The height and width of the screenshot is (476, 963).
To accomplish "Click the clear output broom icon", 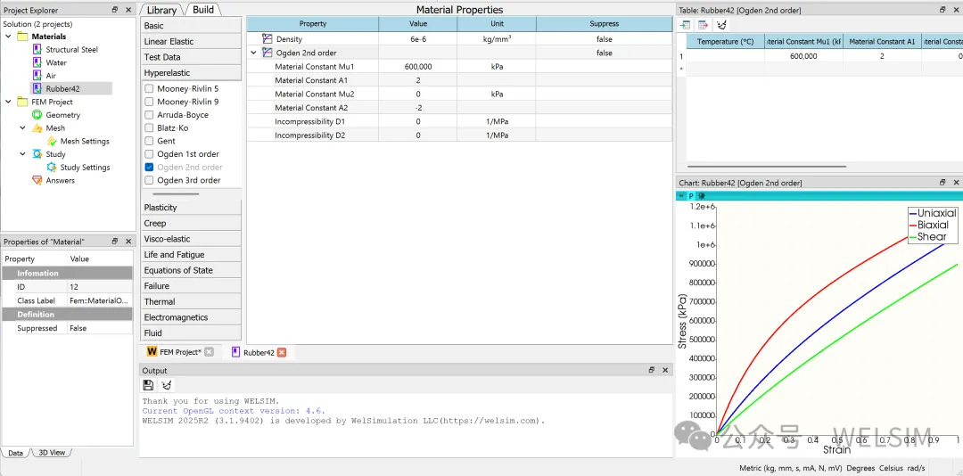I will click(167, 385).
